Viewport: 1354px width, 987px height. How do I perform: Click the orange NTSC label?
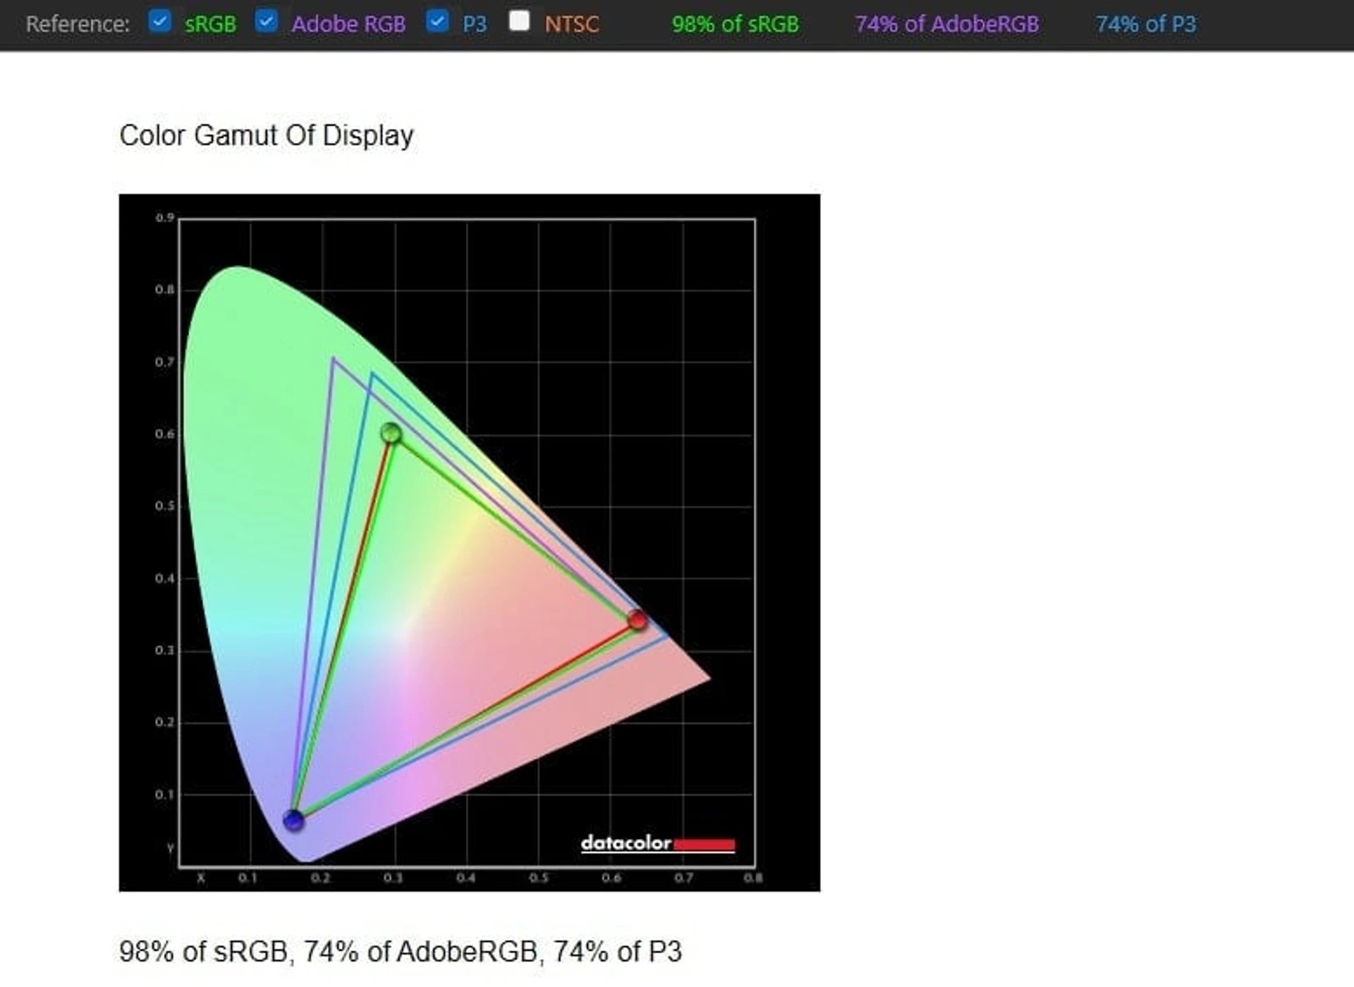click(571, 24)
